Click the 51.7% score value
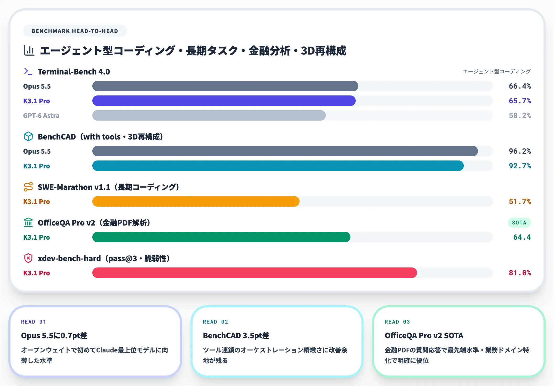This screenshot has width=554, height=386. point(520,201)
